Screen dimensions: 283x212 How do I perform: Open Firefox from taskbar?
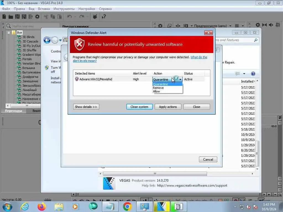(x=42, y=206)
